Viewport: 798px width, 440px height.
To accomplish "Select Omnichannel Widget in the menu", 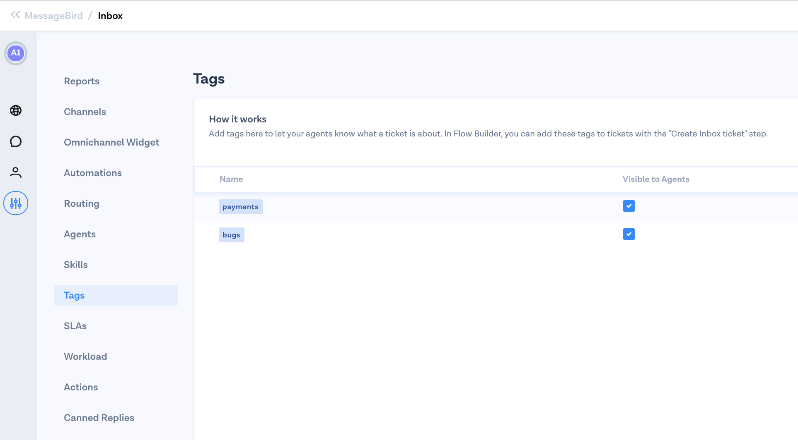I will point(111,142).
